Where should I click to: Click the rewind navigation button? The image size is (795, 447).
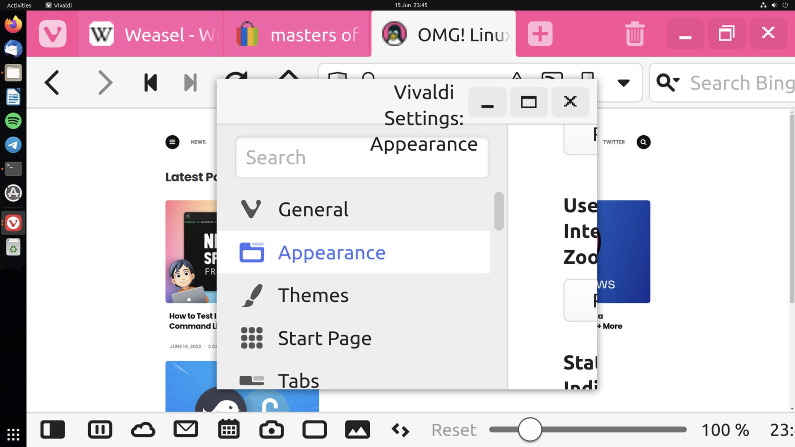(x=150, y=83)
